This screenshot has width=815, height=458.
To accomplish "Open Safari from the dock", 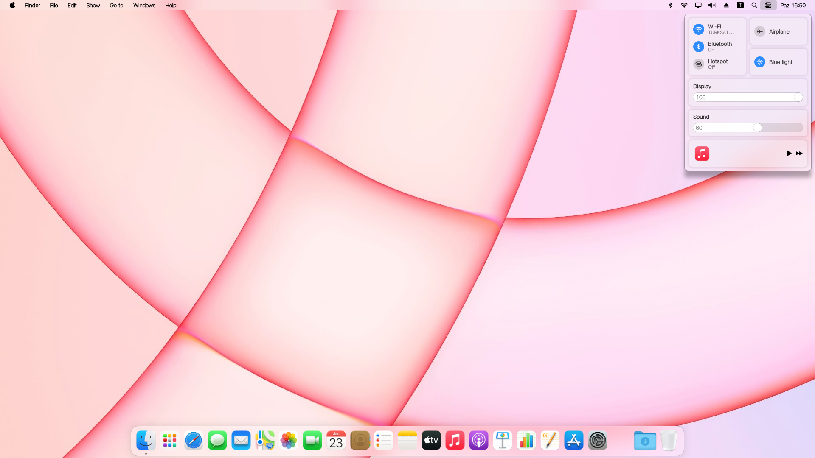I will 194,441.
